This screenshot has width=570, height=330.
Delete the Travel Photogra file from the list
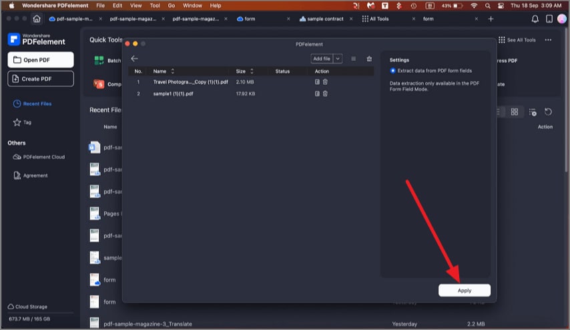pyautogui.click(x=325, y=82)
